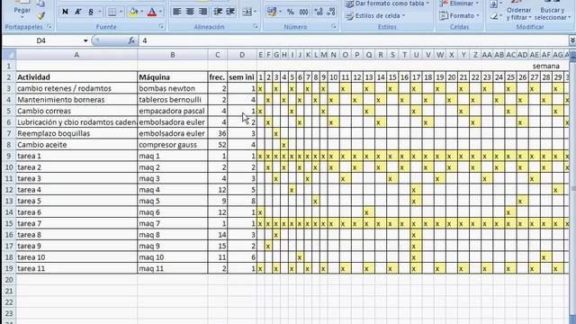Image resolution: width=576 pixels, height=324 pixels.
Task: Select column A header
Action: point(76,55)
